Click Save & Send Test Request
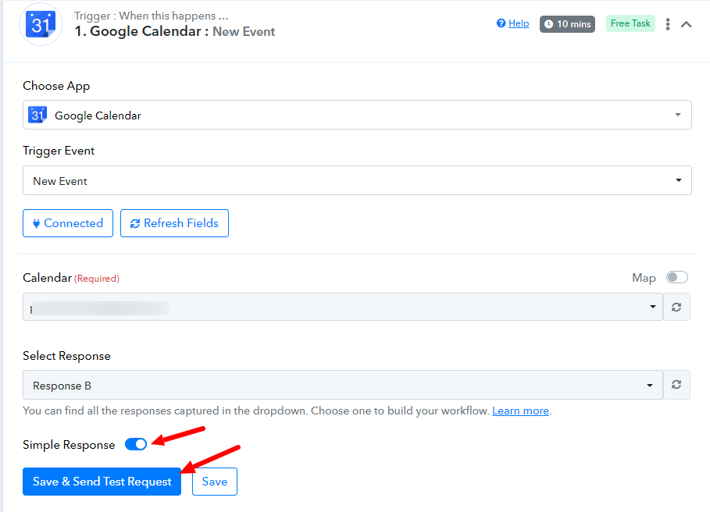This screenshot has height=512, width=710. (102, 482)
